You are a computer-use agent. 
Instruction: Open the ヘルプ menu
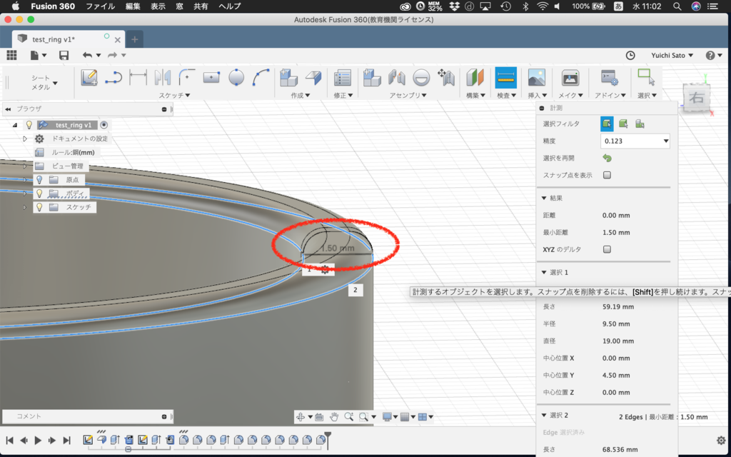coord(230,6)
